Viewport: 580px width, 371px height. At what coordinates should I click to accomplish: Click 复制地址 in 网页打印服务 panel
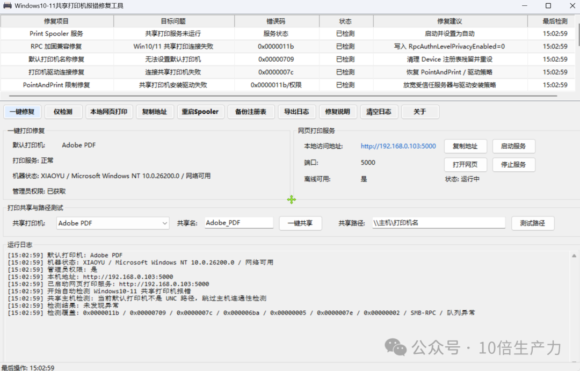pos(465,146)
